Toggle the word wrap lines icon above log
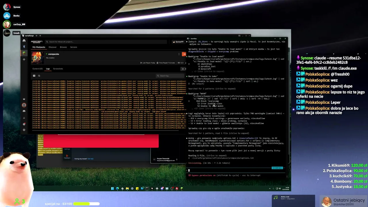Screen dimensions: 368x207 click(39, 76)
